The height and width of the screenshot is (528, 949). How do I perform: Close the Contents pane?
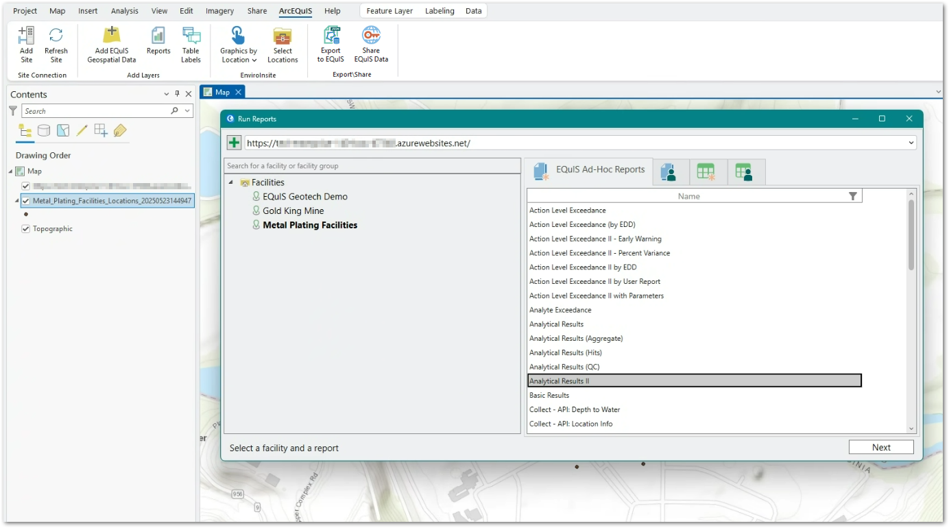189,94
